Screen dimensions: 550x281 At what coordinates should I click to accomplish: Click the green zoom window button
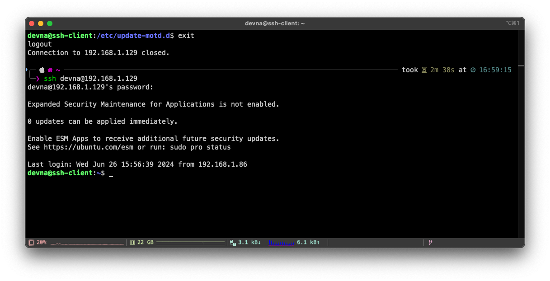(x=50, y=23)
